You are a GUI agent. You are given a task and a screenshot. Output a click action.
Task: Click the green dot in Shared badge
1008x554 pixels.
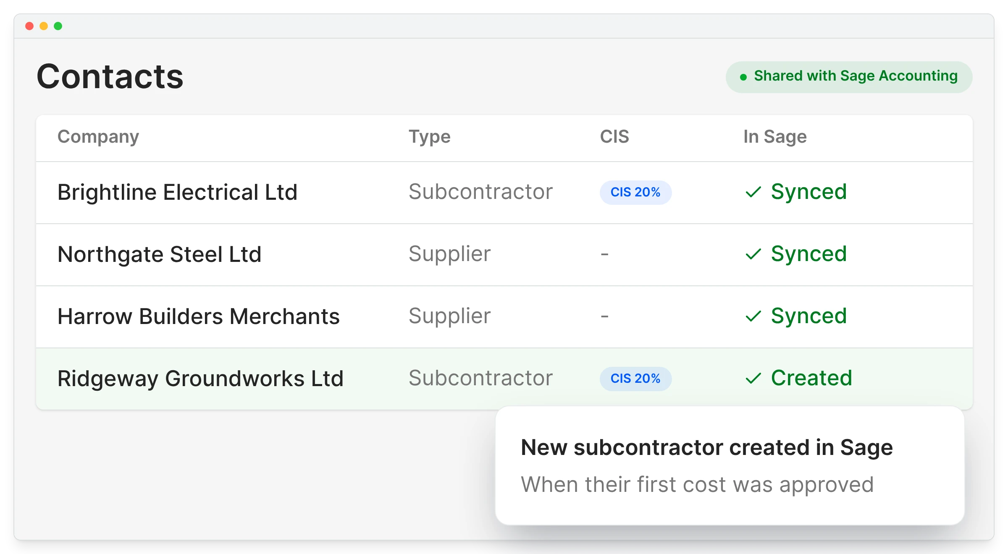[x=743, y=77]
